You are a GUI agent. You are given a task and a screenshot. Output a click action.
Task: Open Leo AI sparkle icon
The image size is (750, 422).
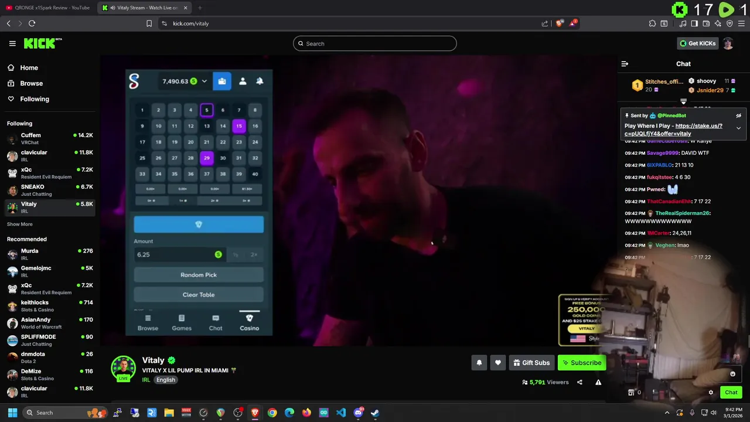coord(718,23)
